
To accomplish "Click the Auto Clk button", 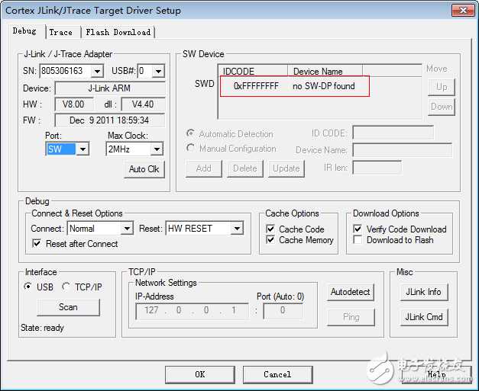I will [x=144, y=169].
